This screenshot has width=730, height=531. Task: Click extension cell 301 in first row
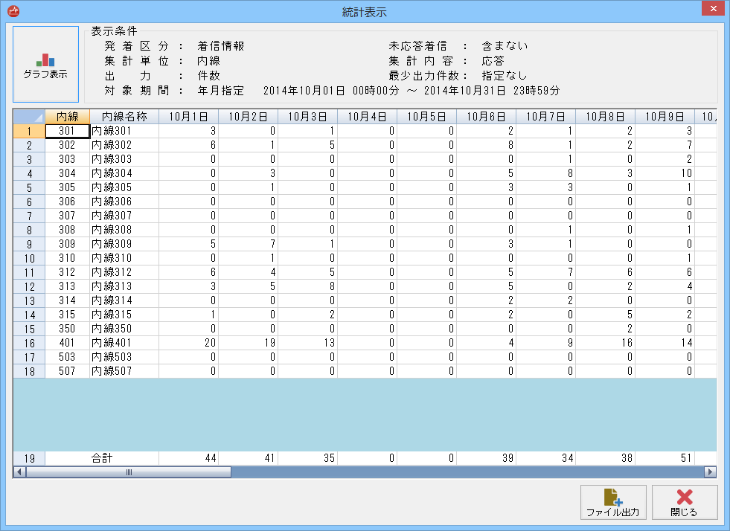coord(67,131)
